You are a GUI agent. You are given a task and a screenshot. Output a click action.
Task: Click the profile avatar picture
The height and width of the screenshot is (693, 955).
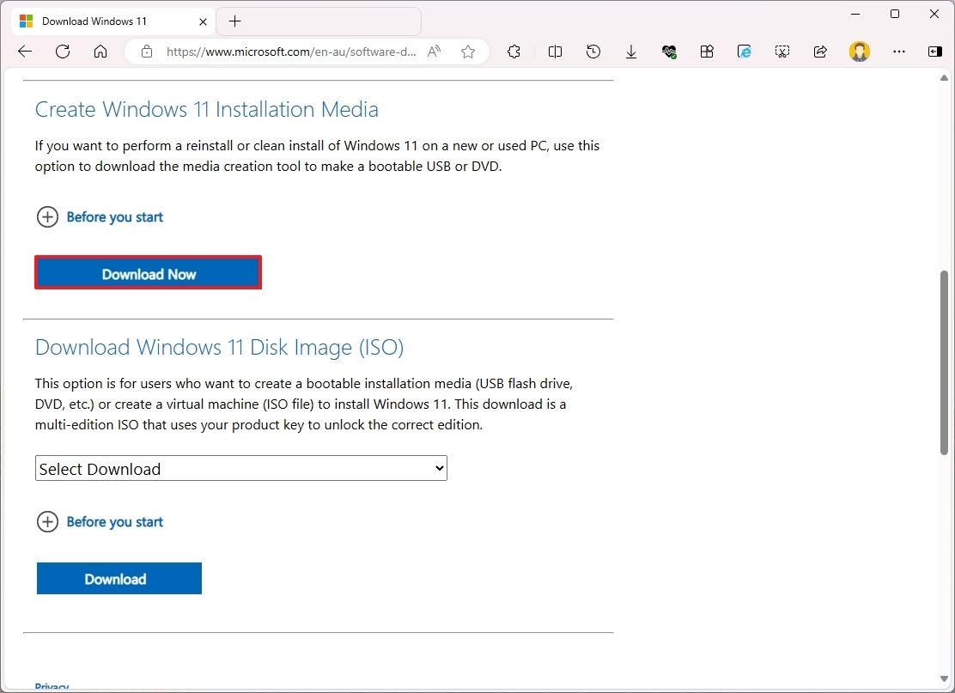(x=860, y=52)
